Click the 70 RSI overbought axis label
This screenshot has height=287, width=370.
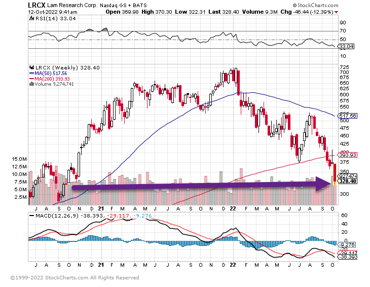[343, 31]
